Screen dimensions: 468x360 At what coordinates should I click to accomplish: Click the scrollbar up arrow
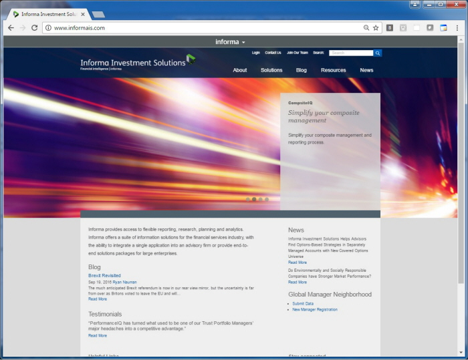(461, 39)
